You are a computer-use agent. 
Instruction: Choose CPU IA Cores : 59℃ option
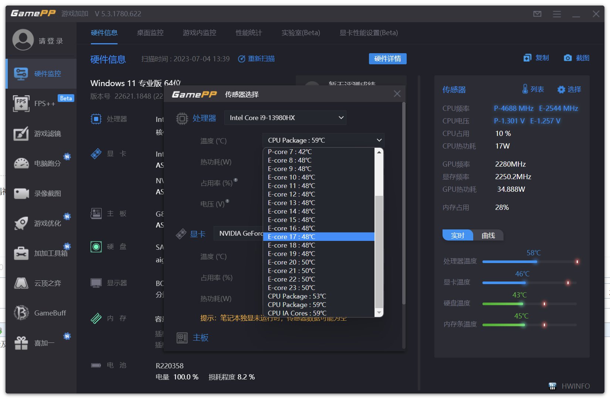319,313
